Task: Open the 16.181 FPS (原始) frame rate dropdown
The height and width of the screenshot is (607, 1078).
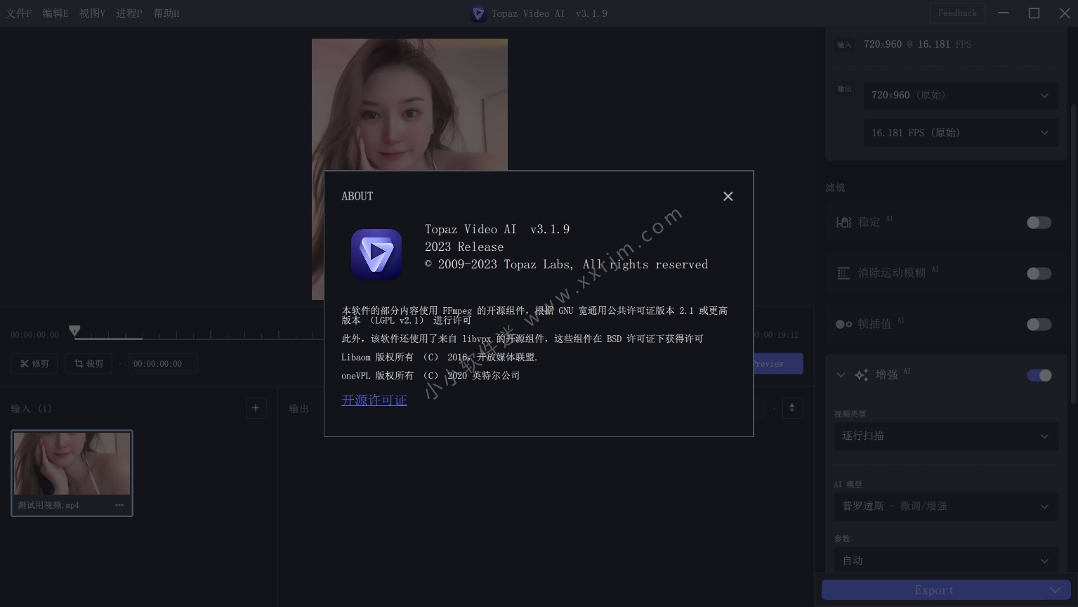Action: click(960, 133)
